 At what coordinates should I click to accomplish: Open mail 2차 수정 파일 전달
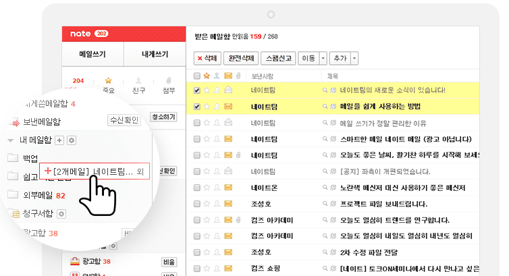point(369,252)
